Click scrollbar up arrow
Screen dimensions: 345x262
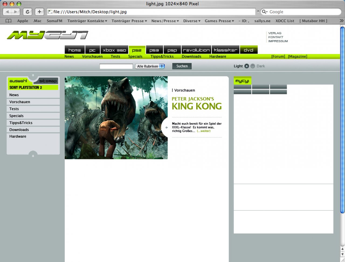343,249
